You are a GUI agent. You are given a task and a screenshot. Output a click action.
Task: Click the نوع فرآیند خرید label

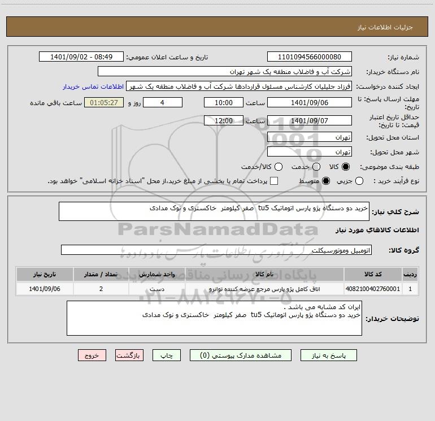point(396,181)
